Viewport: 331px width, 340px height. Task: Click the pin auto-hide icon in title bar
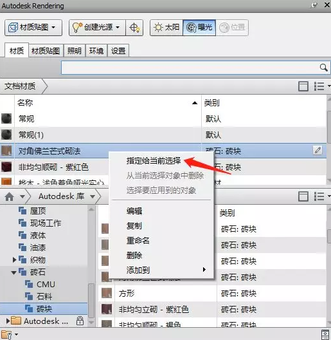point(314,5)
